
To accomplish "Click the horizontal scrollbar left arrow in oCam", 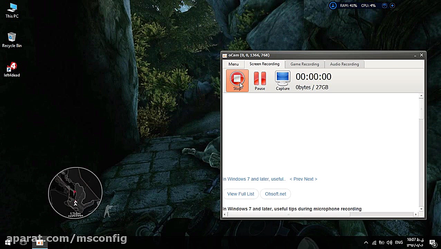I will pyautogui.click(x=225, y=215).
